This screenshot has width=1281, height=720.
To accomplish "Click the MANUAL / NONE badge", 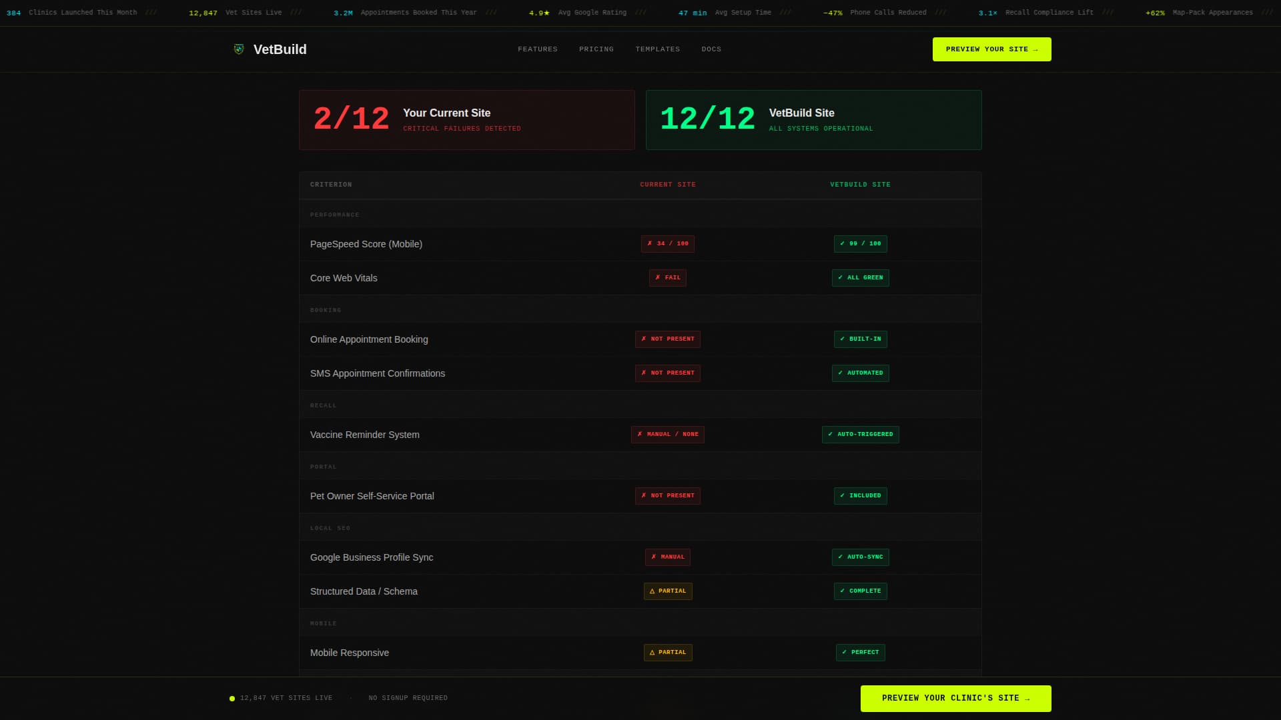I will click(x=668, y=435).
